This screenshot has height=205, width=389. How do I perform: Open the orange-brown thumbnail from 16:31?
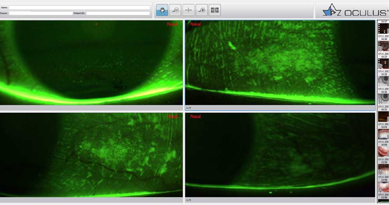pos(383,116)
